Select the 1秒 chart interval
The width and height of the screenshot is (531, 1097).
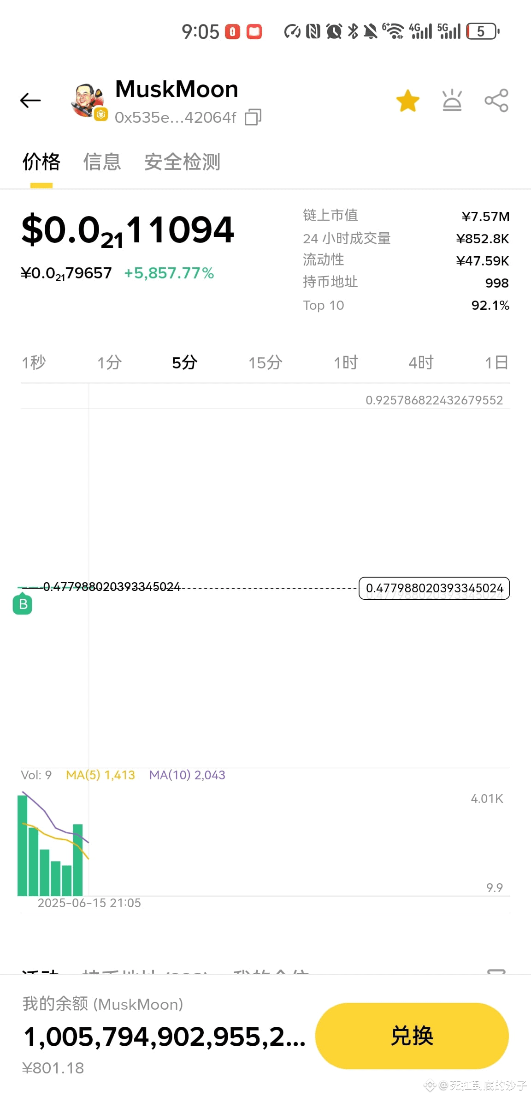pyautogui.click(x=34, y=362)
